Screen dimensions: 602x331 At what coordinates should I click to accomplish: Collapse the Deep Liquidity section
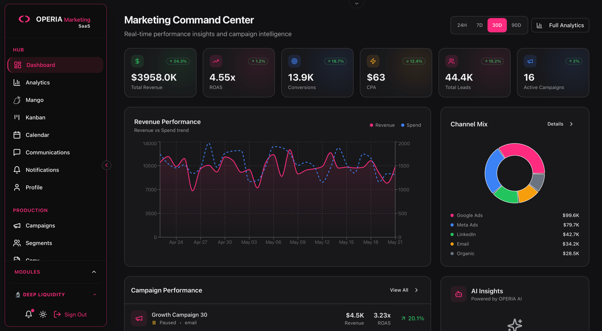[x=94, y=295]
